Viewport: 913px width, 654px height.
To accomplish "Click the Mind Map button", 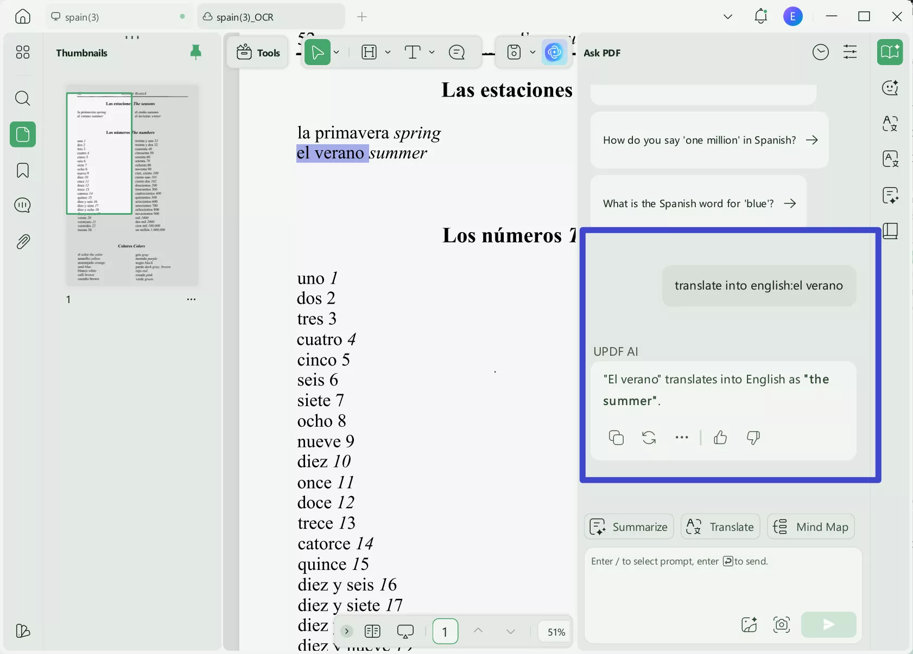I will (x=810, y=526).
